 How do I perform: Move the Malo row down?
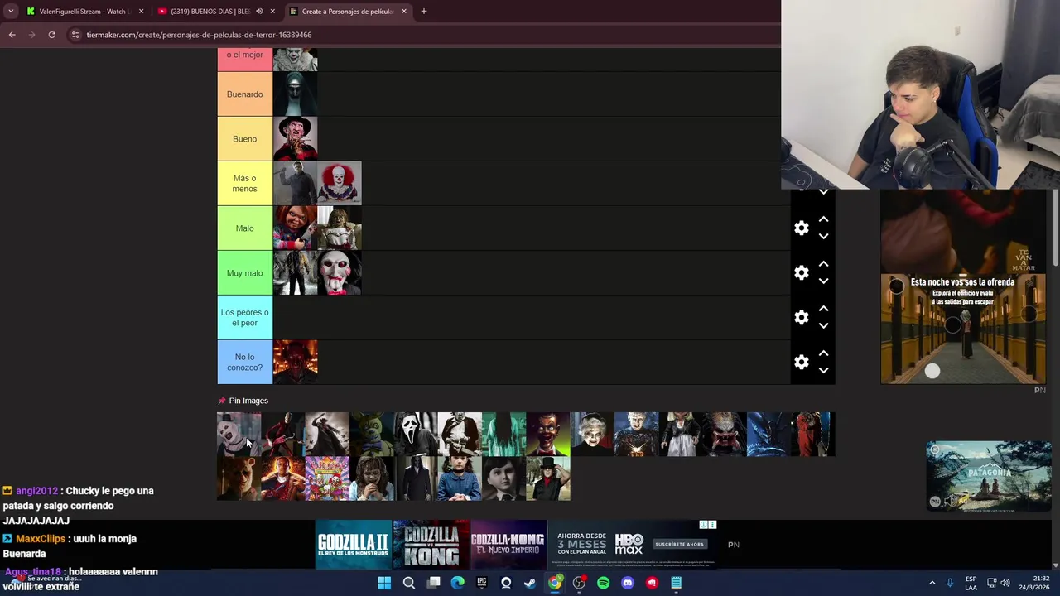click(x=823, y=237)
